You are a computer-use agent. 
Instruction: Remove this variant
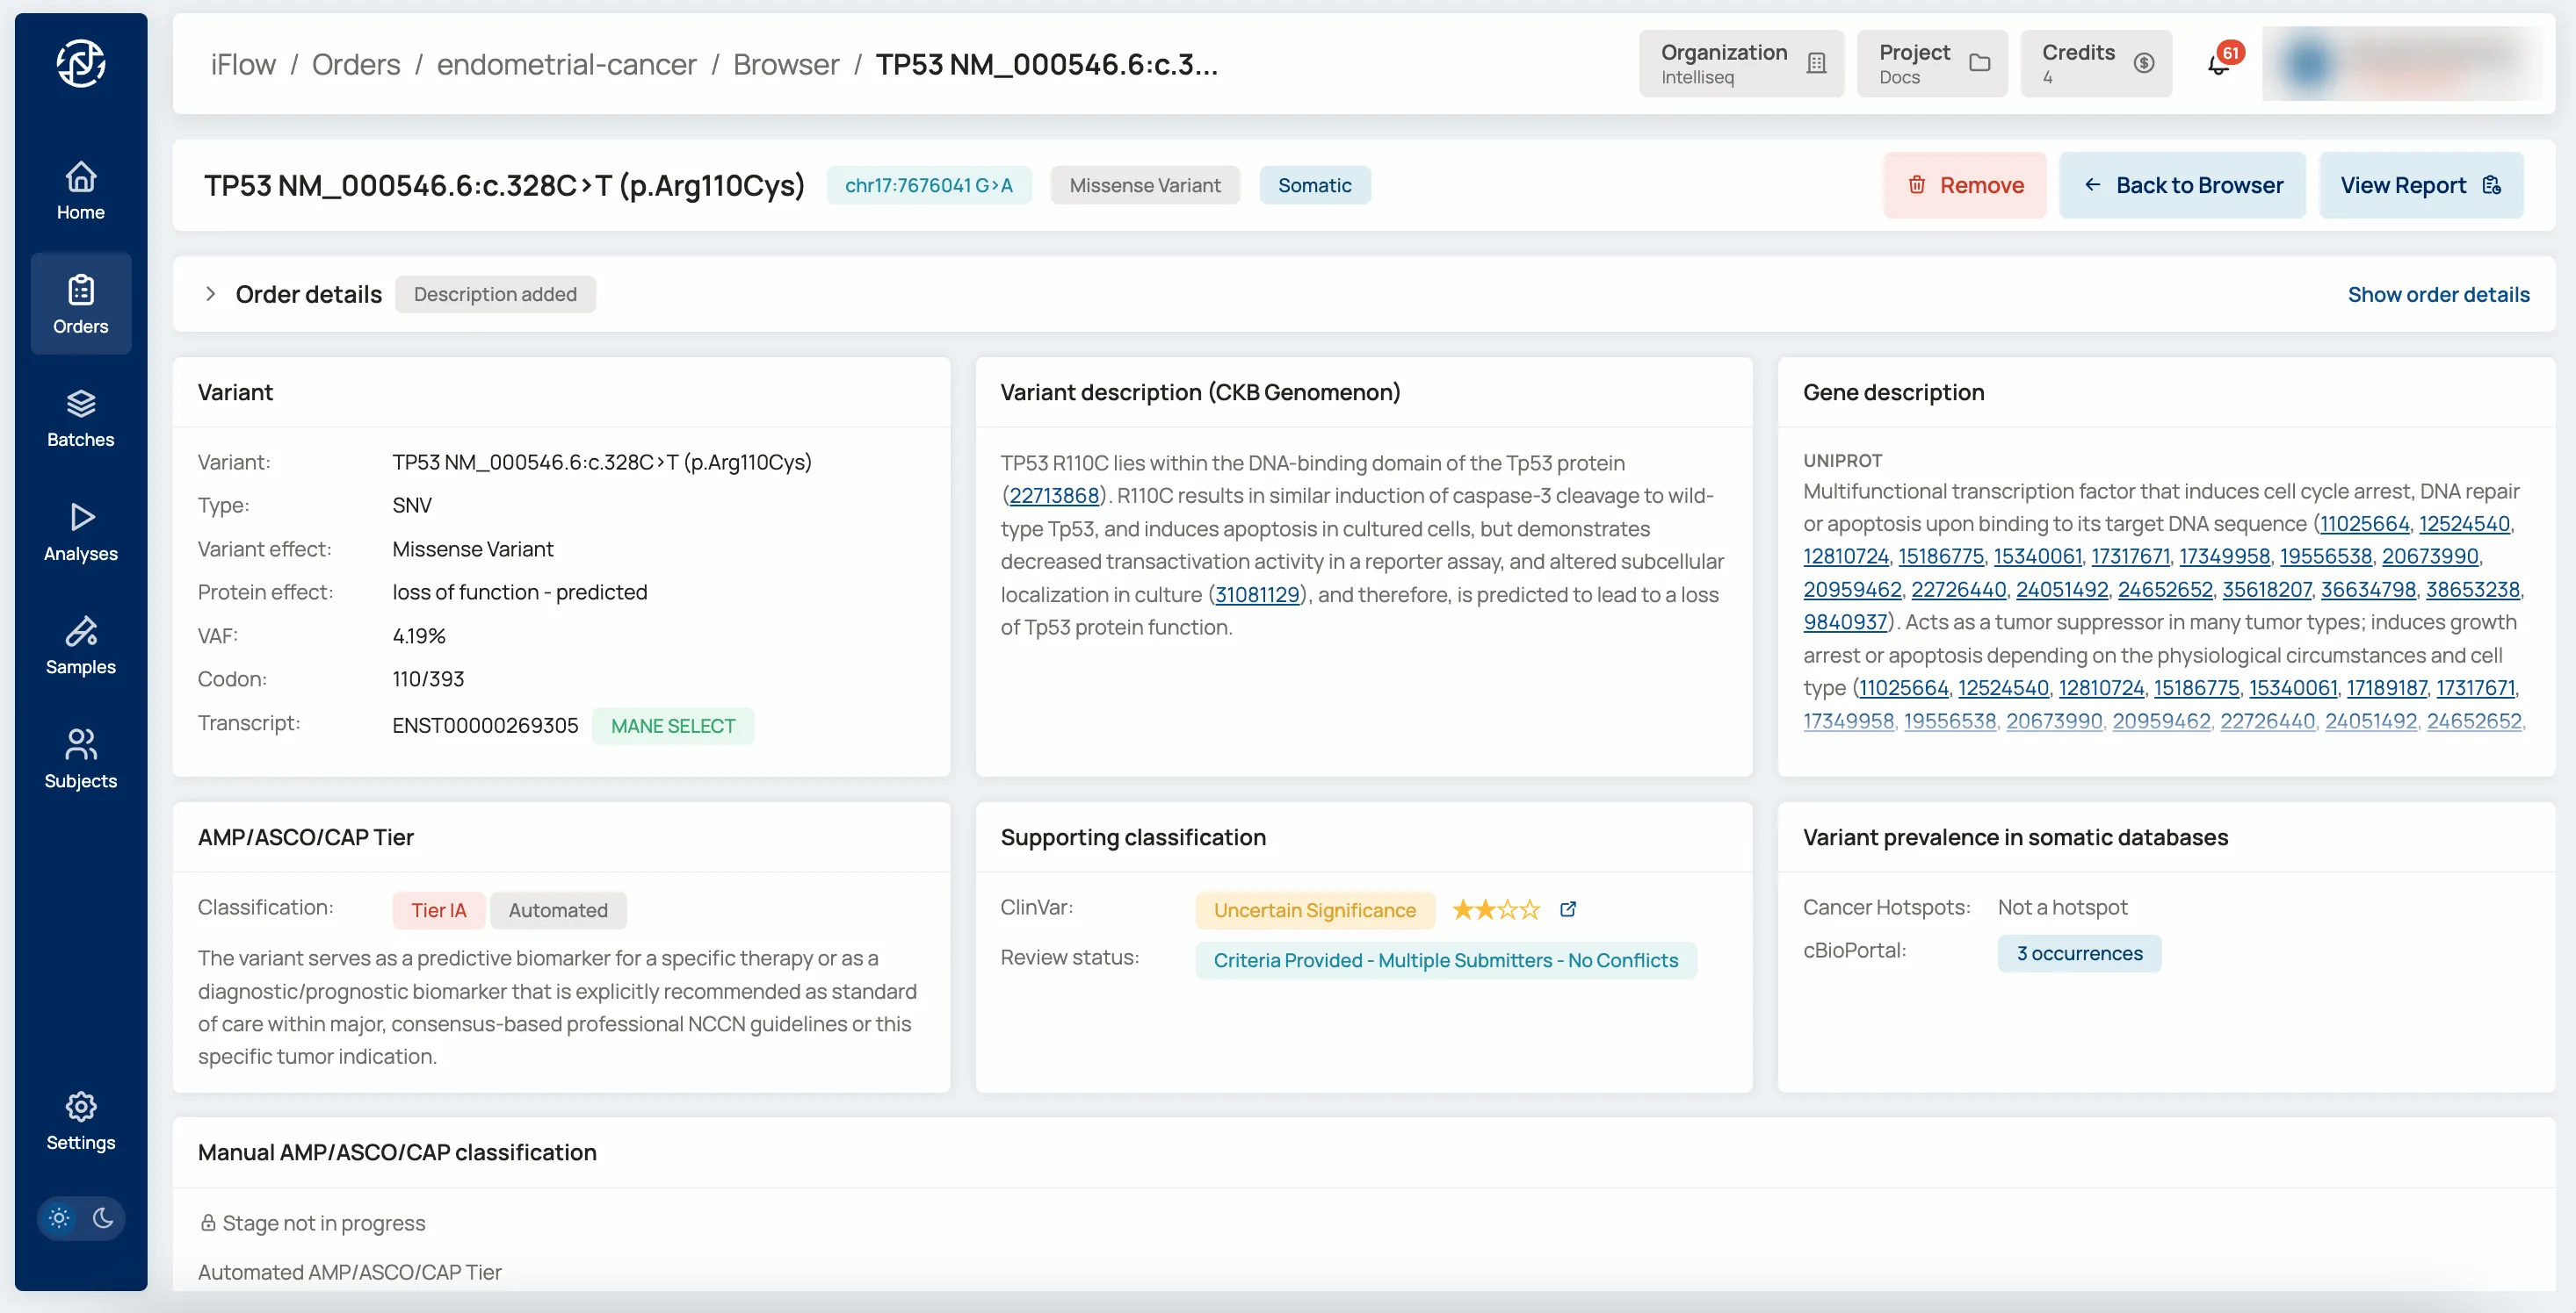(1965, 185)
